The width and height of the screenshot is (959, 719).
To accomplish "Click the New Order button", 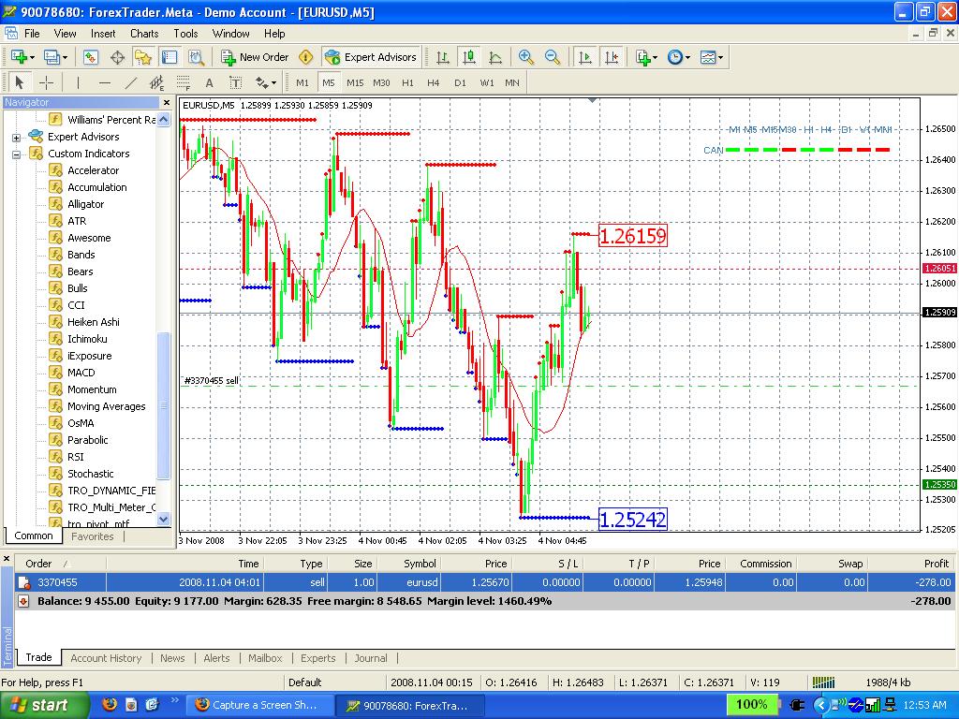I will 255,57.
